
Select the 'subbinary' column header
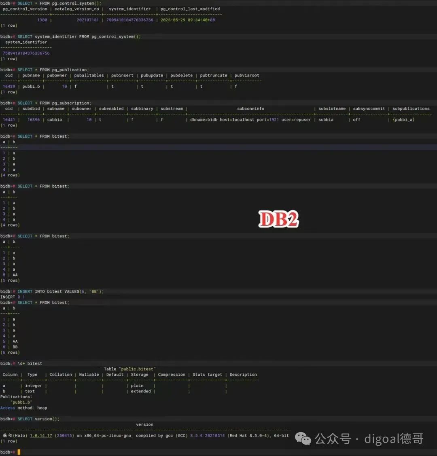click(142, 108)
